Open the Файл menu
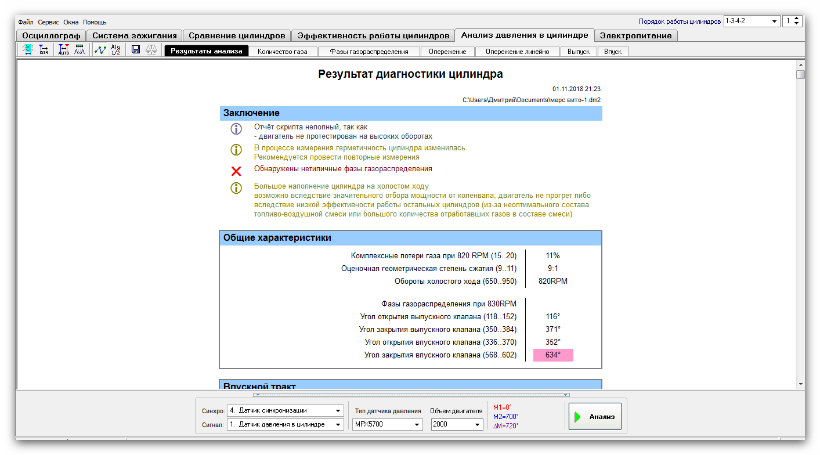This screenshot has height=455, width=820. click(x=26, y=22)
